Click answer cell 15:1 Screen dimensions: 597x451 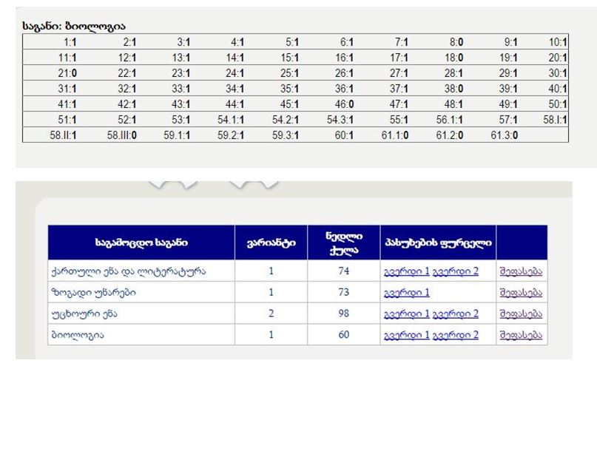(x=290, y=58)
